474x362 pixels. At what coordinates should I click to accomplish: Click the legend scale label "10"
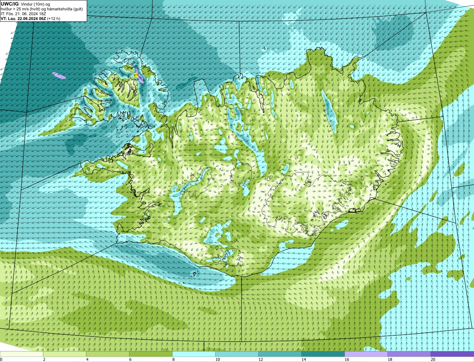(x=217, y=359)
